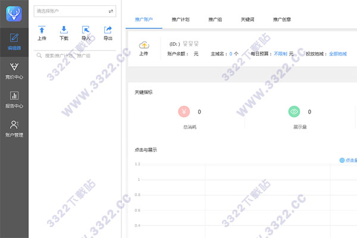
Task: Switch to the 推广账户 tab
Action: click(143, 20)
